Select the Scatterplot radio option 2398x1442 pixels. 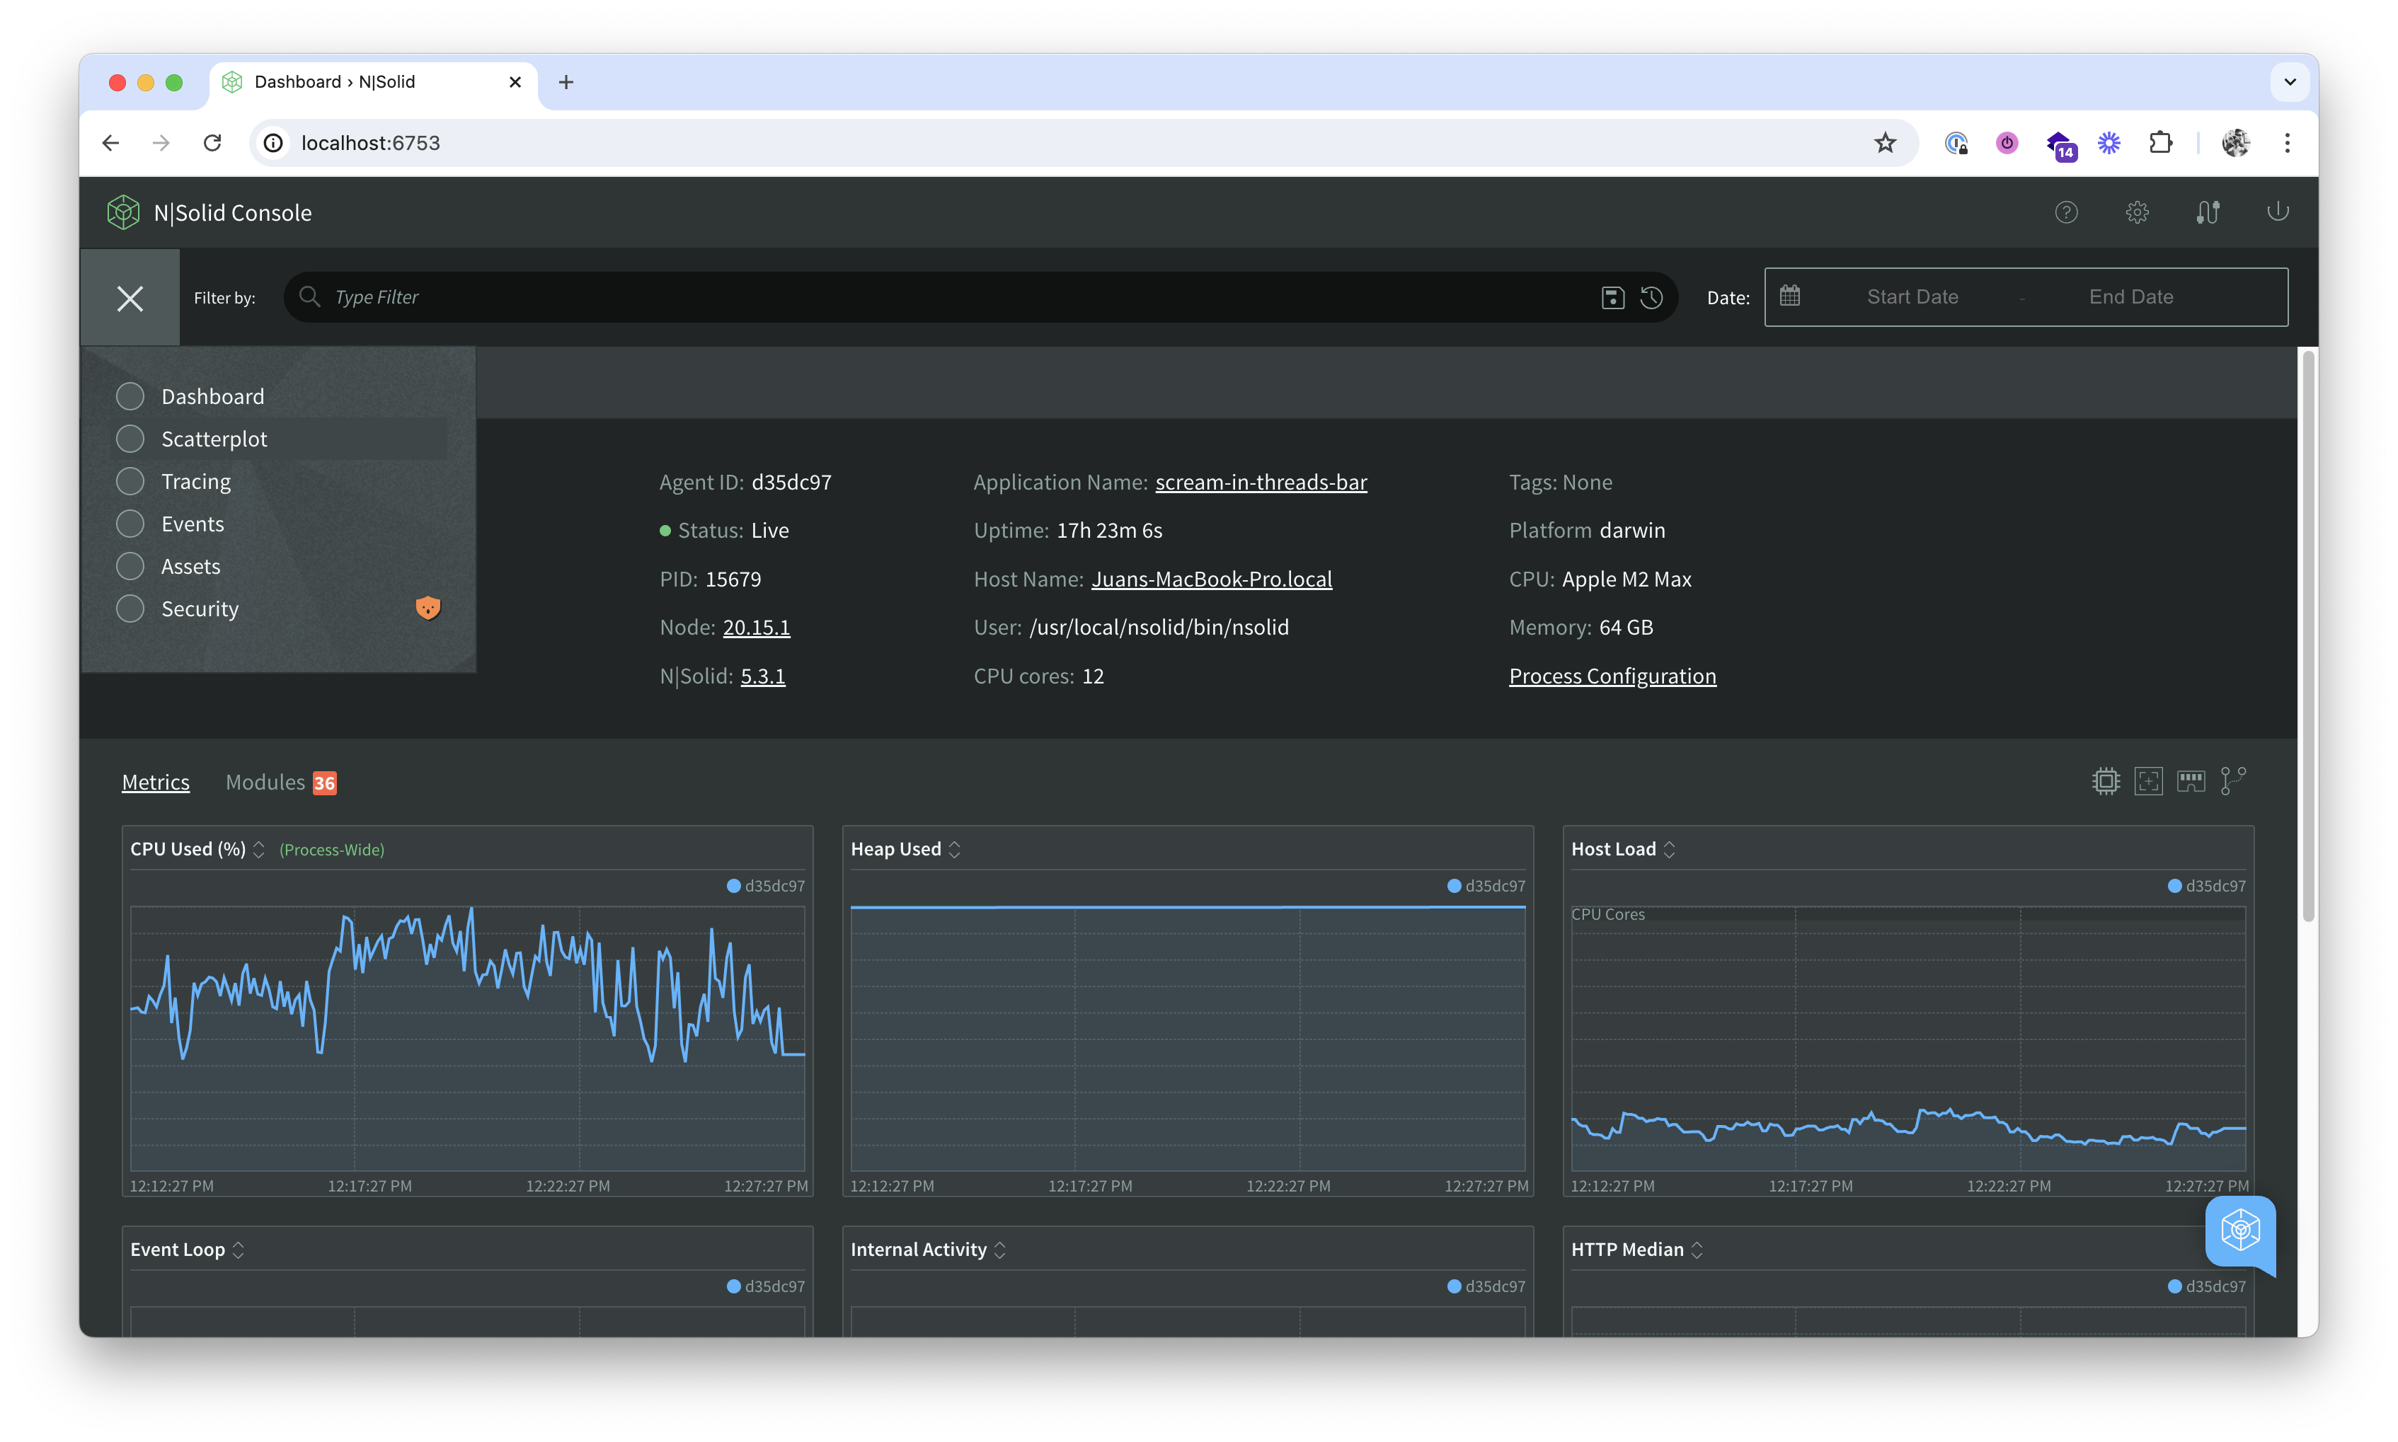point(130,439)
